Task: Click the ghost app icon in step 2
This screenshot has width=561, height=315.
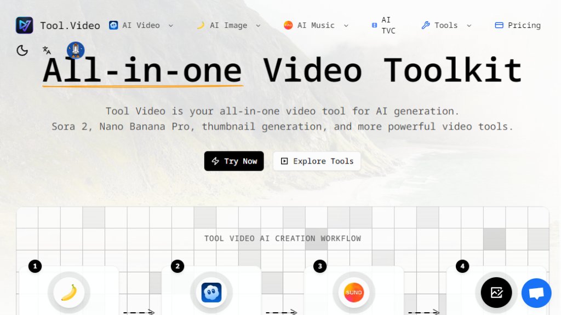Action: click(211, 293)
